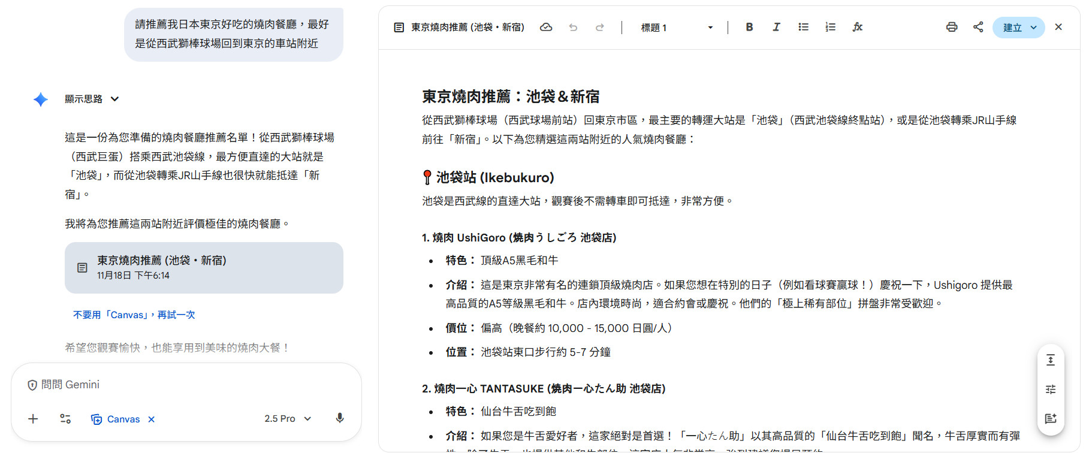Share the canvas document
The height and width of the screenshot is (453, 1086).
[978, 27]
